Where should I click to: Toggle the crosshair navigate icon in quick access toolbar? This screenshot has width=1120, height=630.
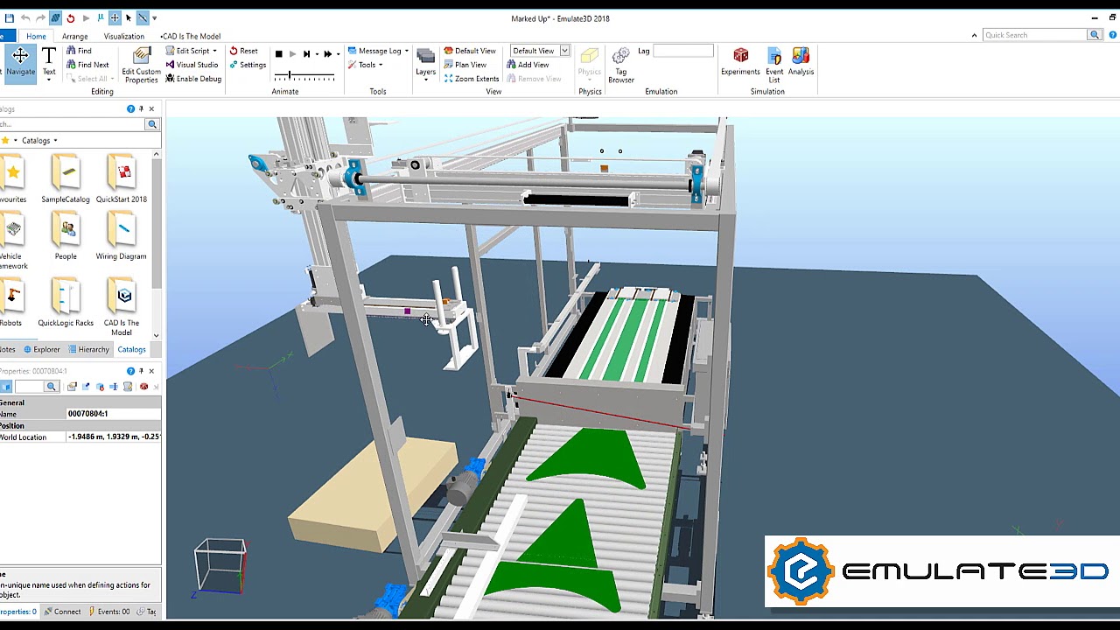tap(115, 17)
